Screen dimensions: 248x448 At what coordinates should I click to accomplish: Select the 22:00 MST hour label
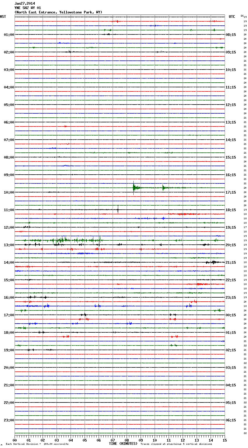click(9, 403)
